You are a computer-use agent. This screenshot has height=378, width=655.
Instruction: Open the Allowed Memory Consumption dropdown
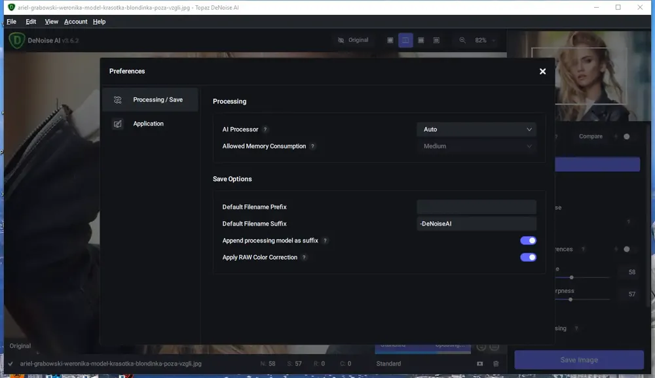pyautogui.click(x=476, y=146)
